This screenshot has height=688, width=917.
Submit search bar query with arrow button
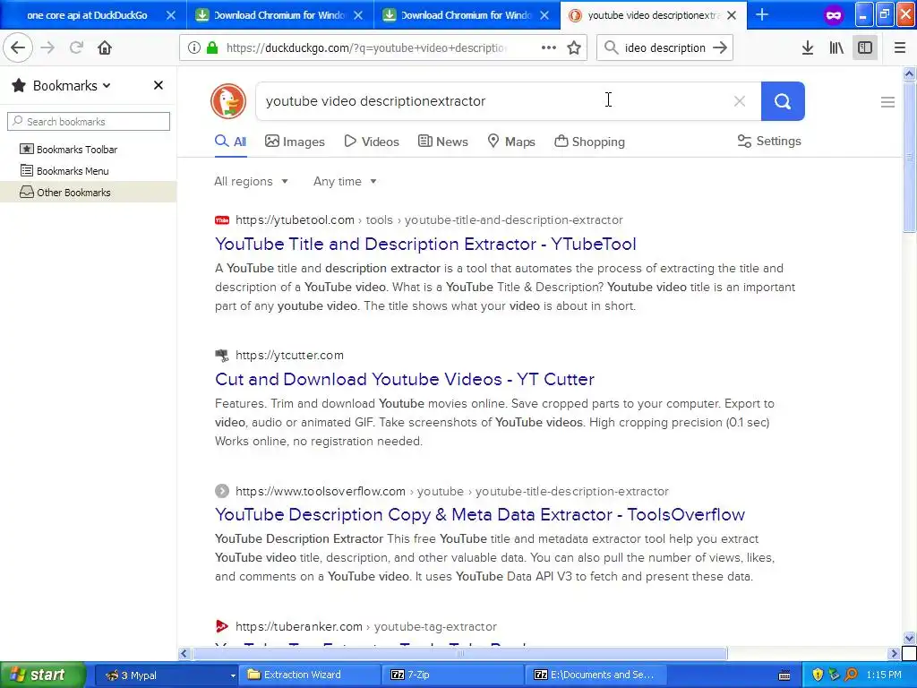coord(720,47)
